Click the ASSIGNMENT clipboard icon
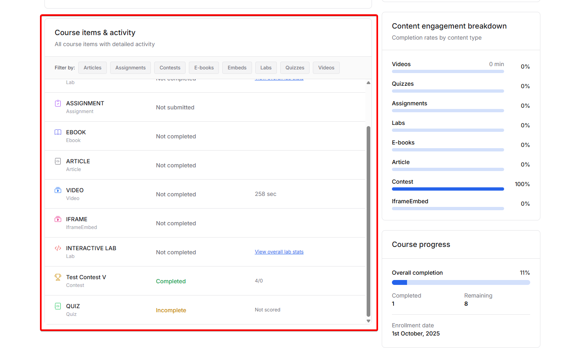The image size is (582, 360). pyautogui.click(x=58, y=103)
